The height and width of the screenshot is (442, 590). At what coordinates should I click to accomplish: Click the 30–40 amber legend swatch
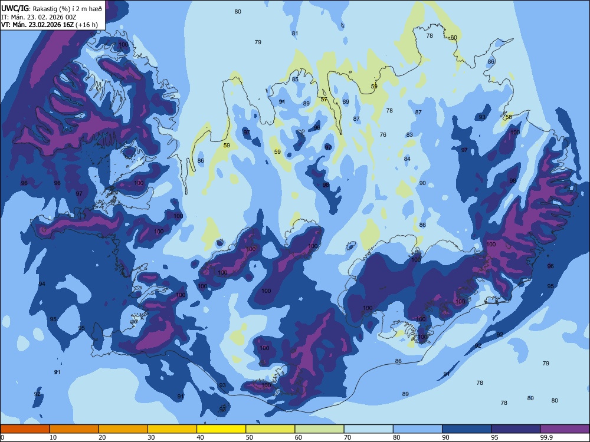tap(172, 429)
